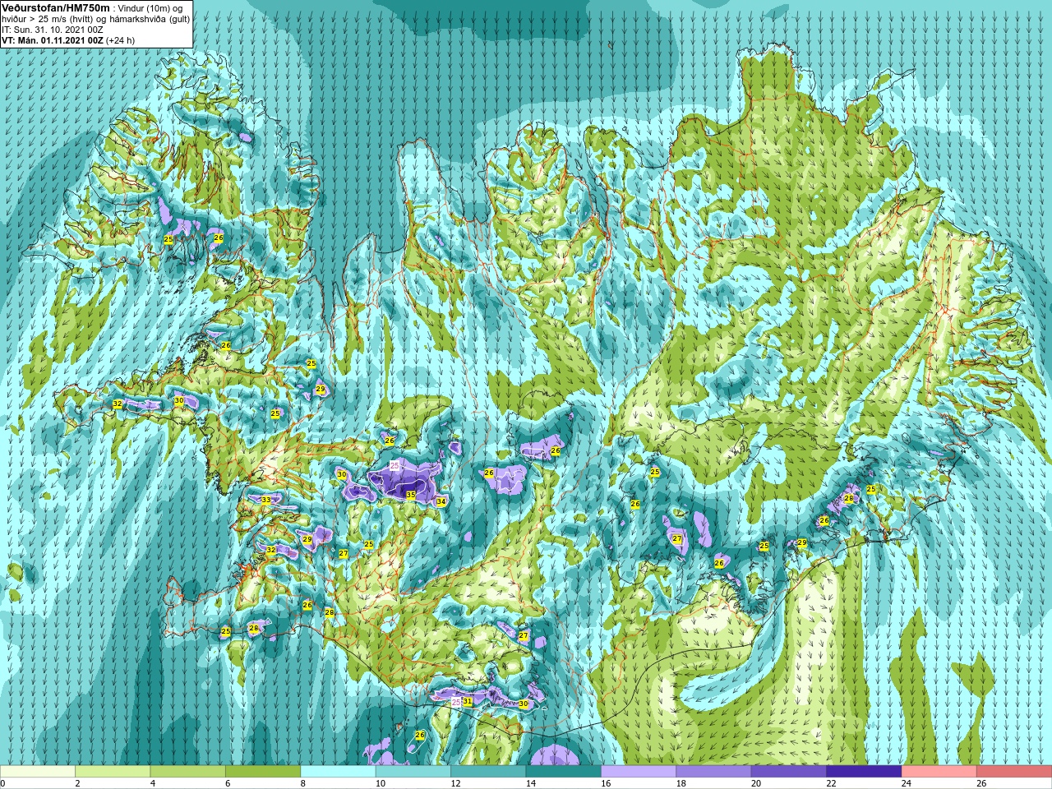Click the "Veðurstofan/HM750m" title text
Viewport: 1052px width, 789px height.
tap(56, 7)
